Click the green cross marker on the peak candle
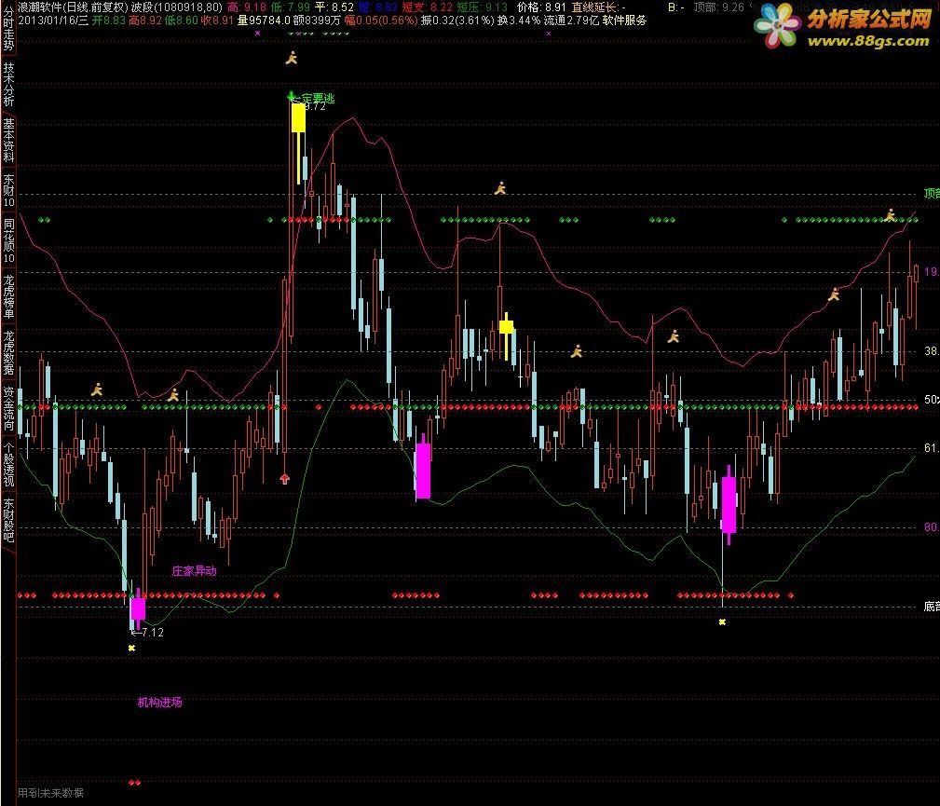Image resolution: width=940 pixels, height=806 pixels. [x=292, y=96]
